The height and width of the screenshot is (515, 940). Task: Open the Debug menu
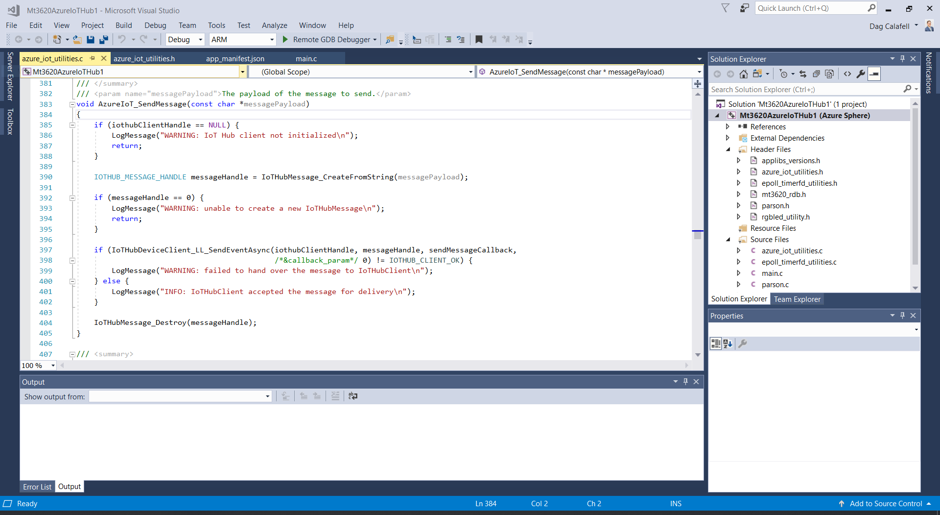(155, 25)
